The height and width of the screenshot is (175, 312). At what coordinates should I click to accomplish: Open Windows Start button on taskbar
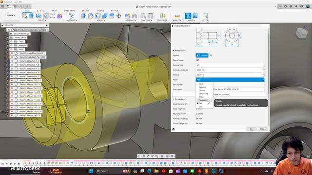pyautogui.click(x=91, y=171)
